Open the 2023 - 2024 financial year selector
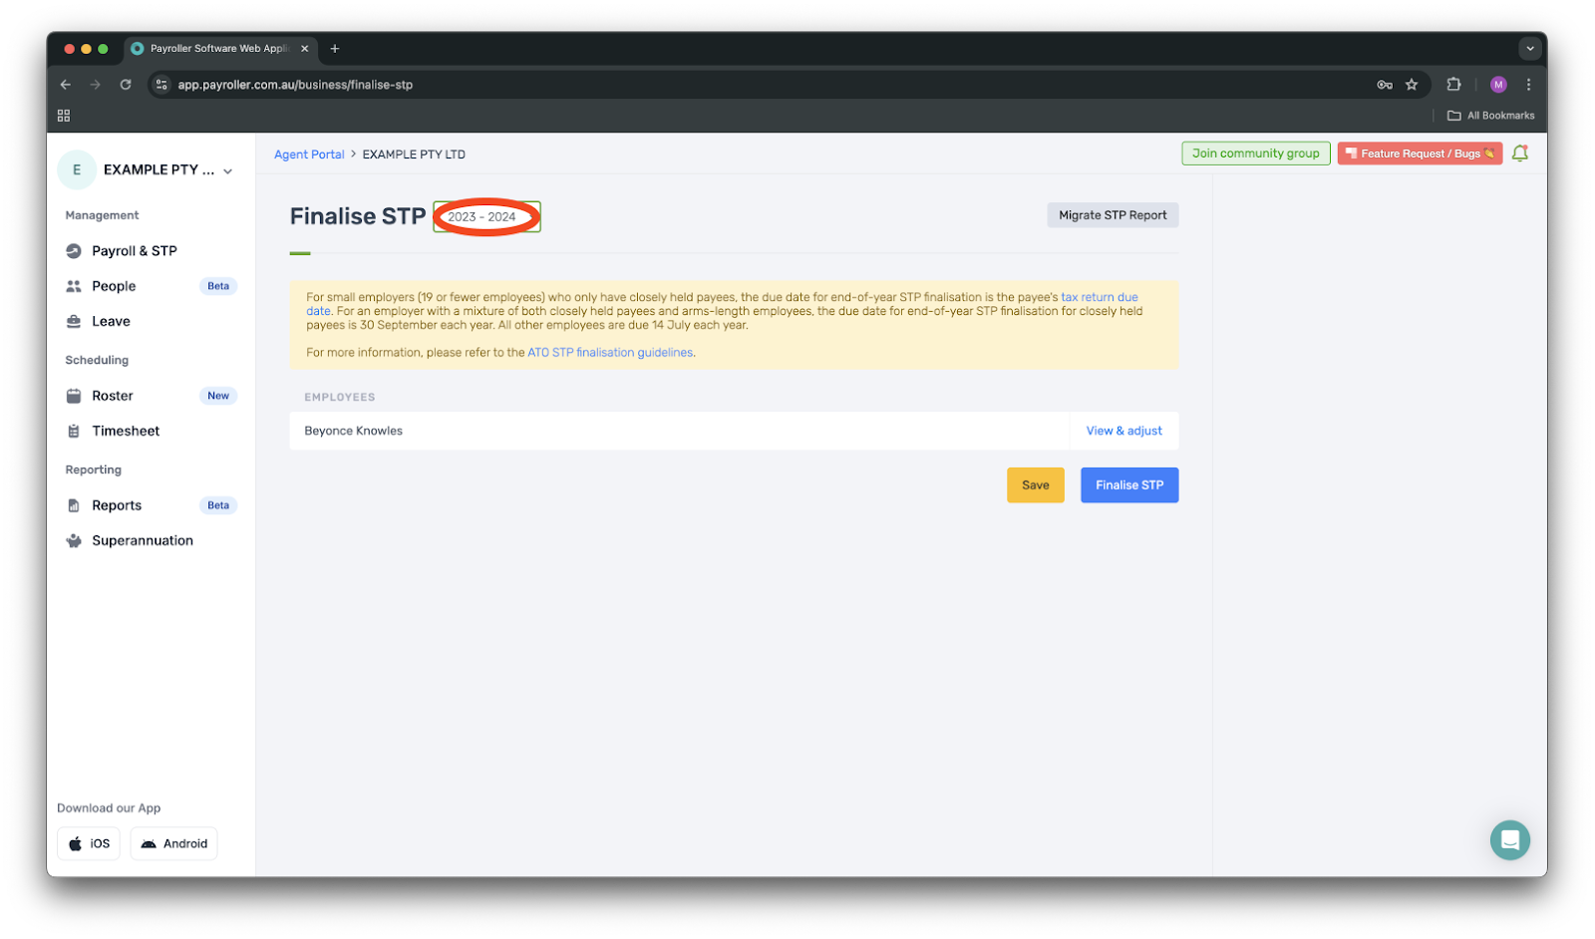Viewport: 1595px width, 939px height. click(486, 216)
